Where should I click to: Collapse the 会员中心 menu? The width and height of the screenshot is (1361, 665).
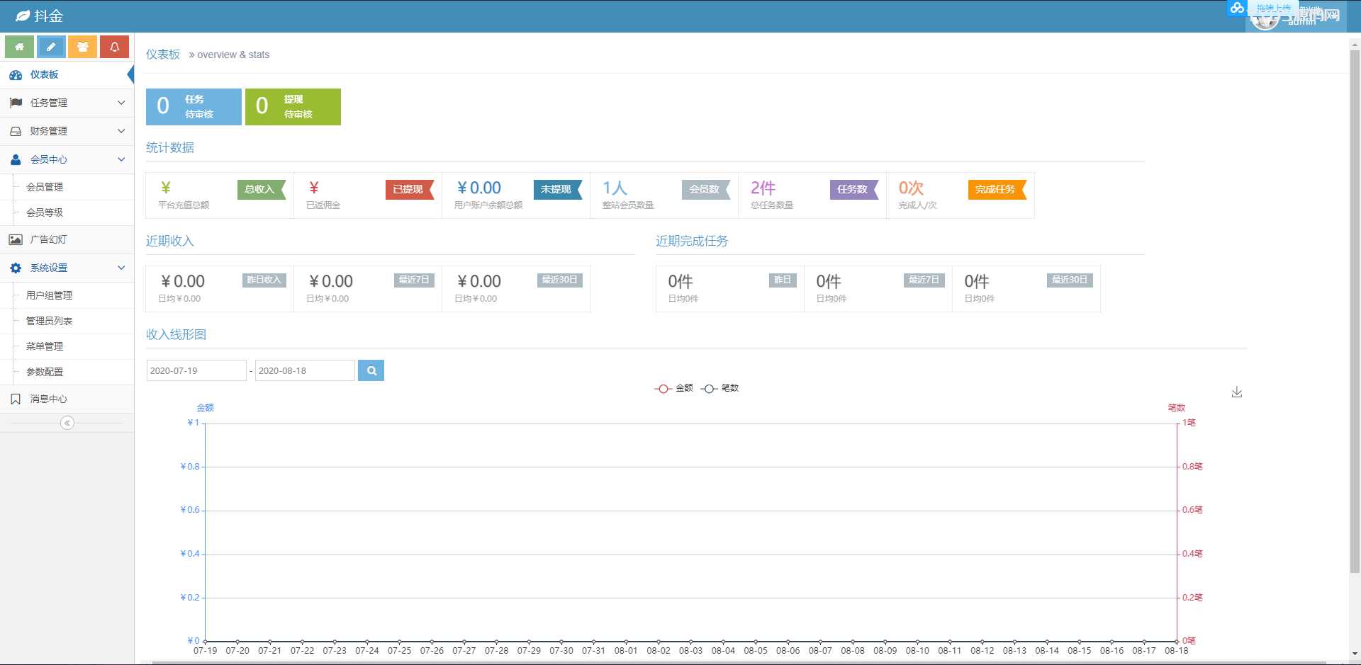pos(67,159)
